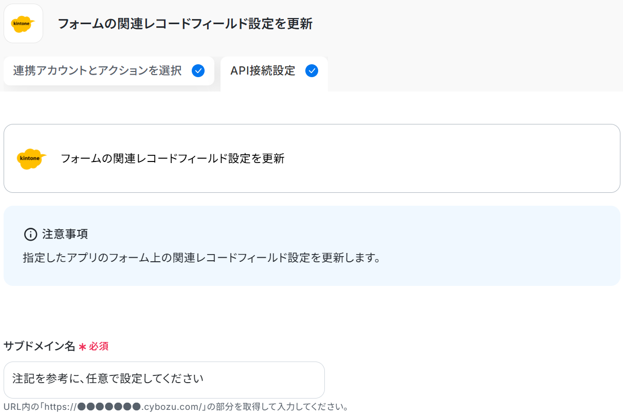Image resolution: width=623 pixels, height=415 pixels.
Task: Click the 指定したアプリのフォーム上 description sentence
Action: 201,258
